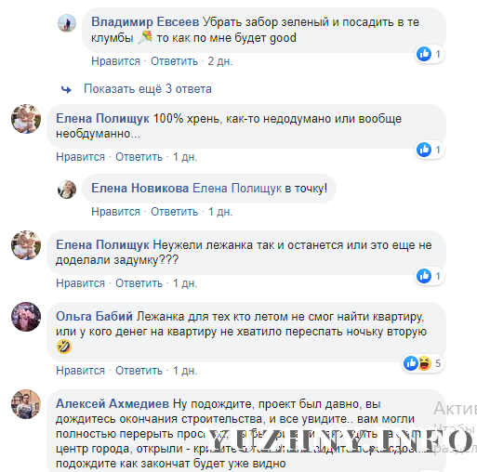Reply to Елена Новикова's comment via Ответить
The width and height of the screenshot is (477, 472).
tap(174, 212)
